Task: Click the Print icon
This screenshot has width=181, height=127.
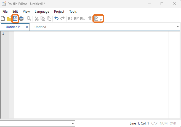Action: click(x=21, y=19)
